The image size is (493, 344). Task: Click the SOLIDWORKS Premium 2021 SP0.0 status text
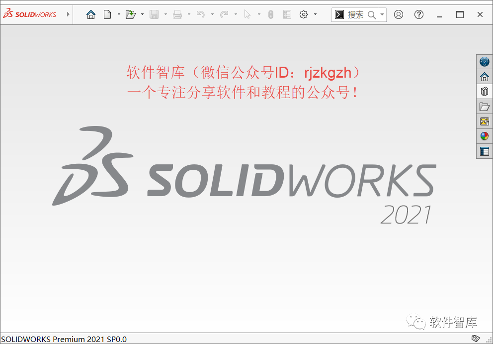pyautogui.click(x=64, y=340)
